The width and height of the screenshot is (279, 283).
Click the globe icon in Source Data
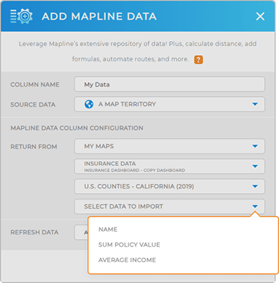(x=89, y=104)
